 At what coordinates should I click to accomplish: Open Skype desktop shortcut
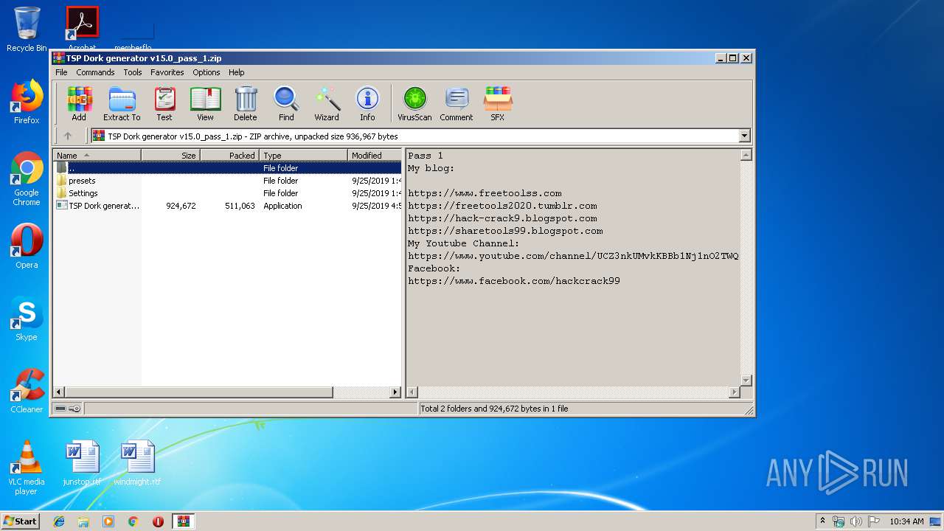pyautogui.click(x=27, y=319)
